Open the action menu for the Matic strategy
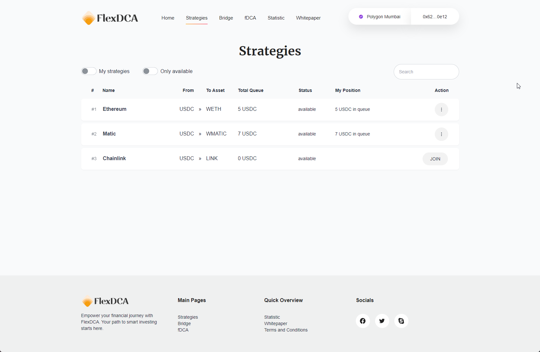The image size is (540, 352). pyautogui.click(x=441, y=134)
